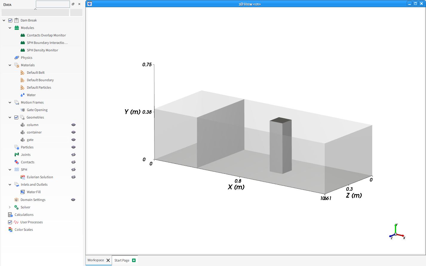Screen dimensions: 426x266
Task: Click the Default Boundary material icon
Action: click(23, 80)
